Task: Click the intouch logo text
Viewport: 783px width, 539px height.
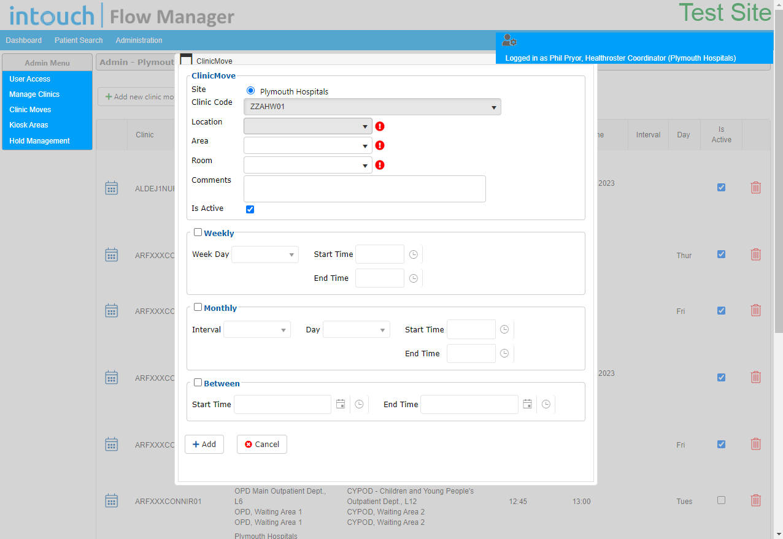Action: (x=52, y=15)
